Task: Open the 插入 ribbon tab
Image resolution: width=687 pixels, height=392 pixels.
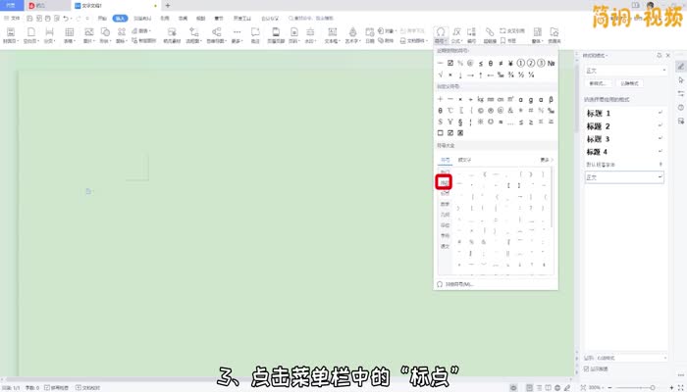Action: (120, 18)
